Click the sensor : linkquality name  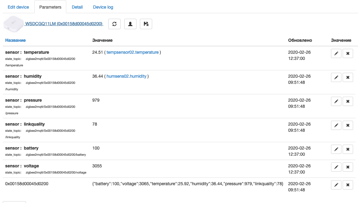[x=25, y=124]
